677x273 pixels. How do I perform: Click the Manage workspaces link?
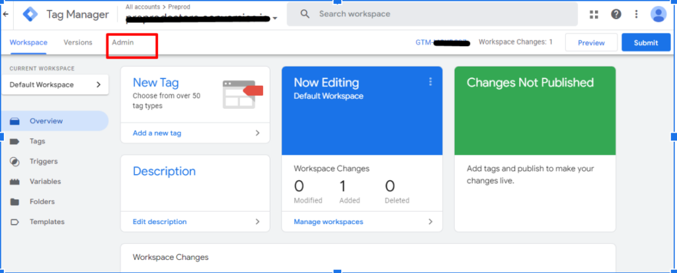329,222
